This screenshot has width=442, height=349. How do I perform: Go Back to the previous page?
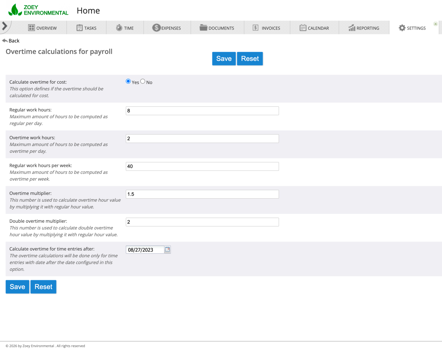tap(11, 41)
